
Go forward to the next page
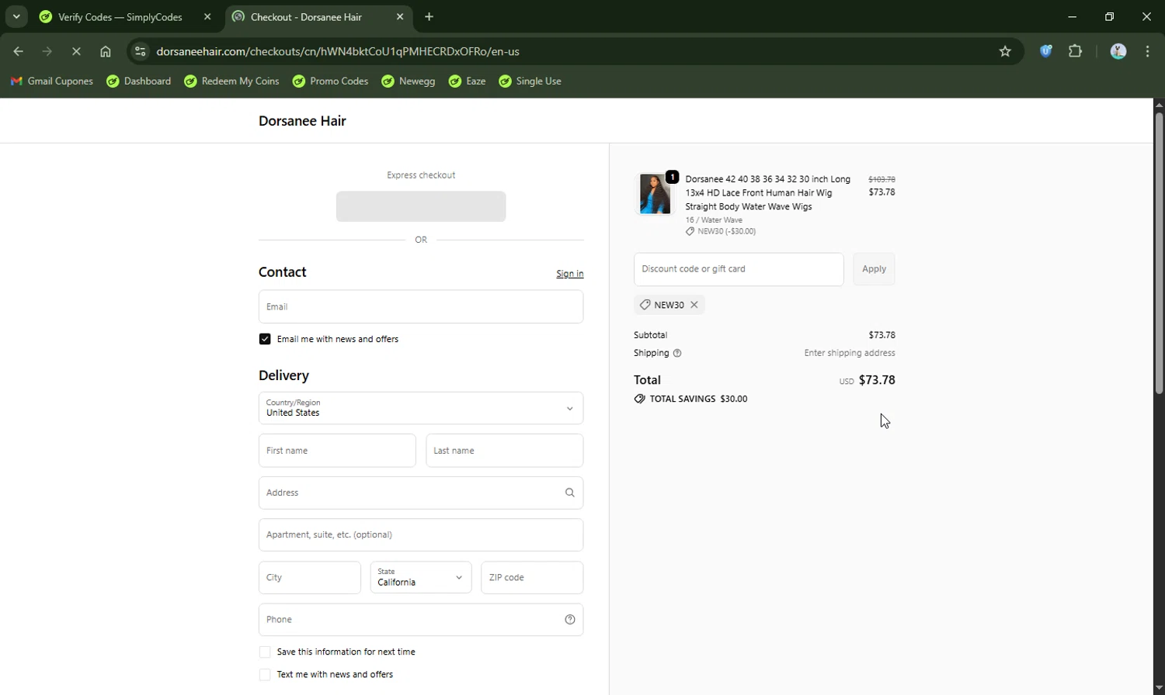click(x=47, y=51)
